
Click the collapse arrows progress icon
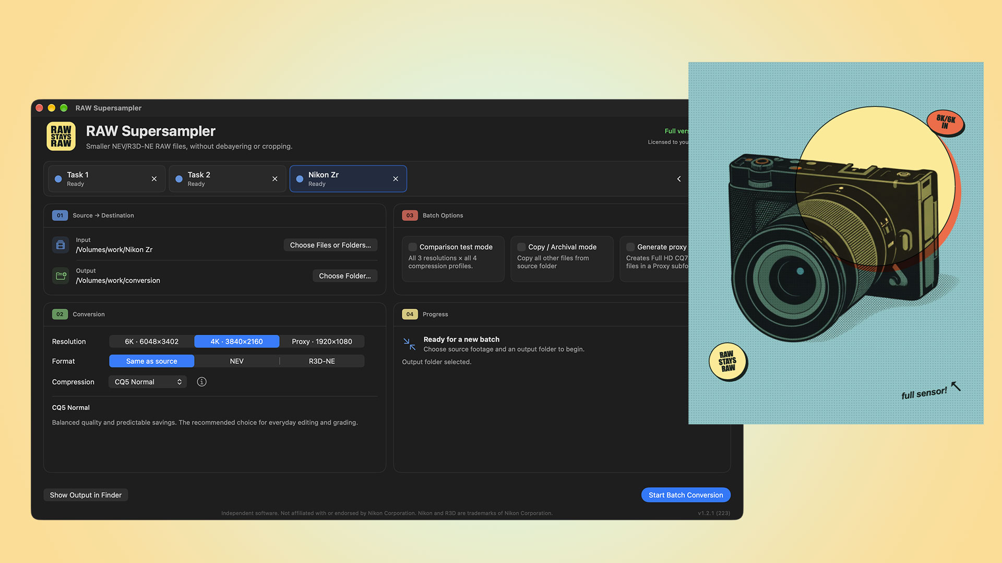click(410, 344)
